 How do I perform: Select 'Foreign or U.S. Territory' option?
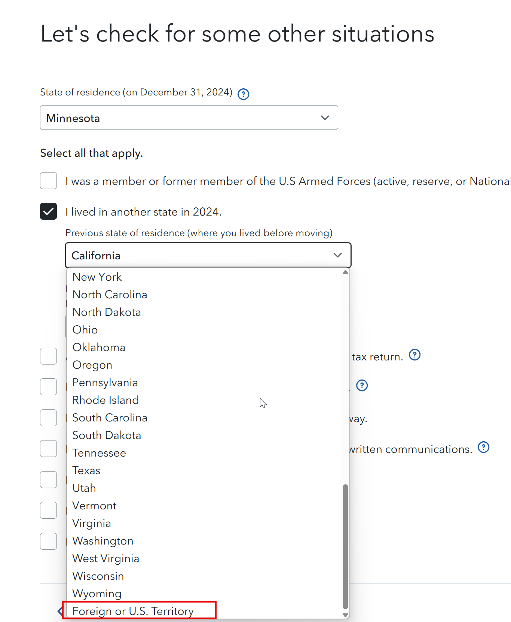(133, 611)
